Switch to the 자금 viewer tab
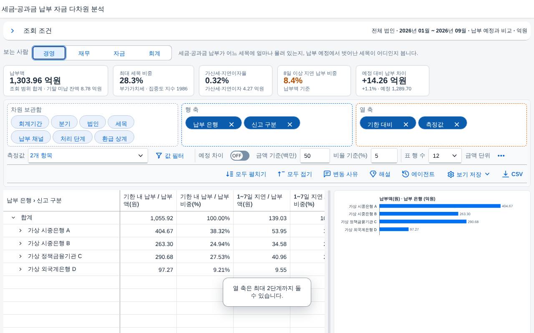This screenshot has width=534, height=333. pos(119,53)
